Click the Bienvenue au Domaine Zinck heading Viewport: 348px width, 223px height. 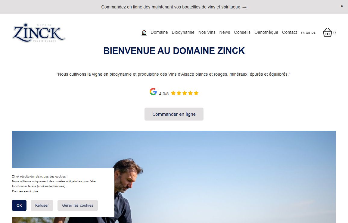pyautogui.click(x=174, y=51)
